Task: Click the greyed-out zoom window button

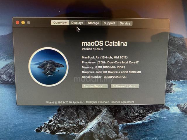Action: click(29, 23)
